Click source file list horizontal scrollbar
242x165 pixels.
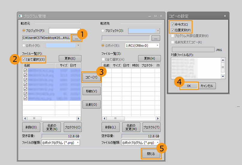pos(52,118)
